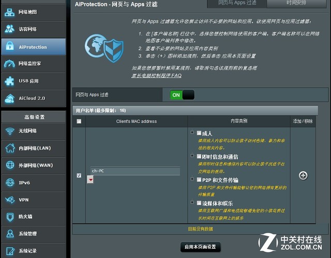The width and height of the screenshot is (331, 258).
Task: Expand the 流媒体和娱乐 category tree
Action: pos(192,202)
